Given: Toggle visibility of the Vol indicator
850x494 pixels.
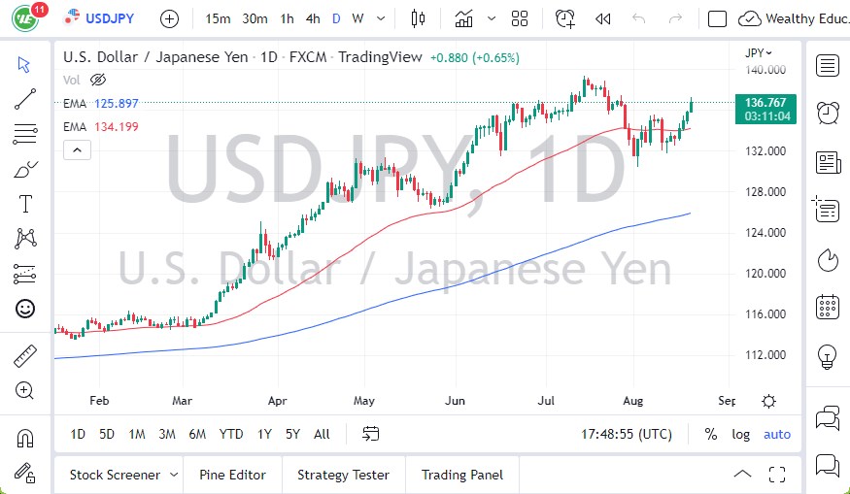Looking at the screenshot, I should pos(97,80).
